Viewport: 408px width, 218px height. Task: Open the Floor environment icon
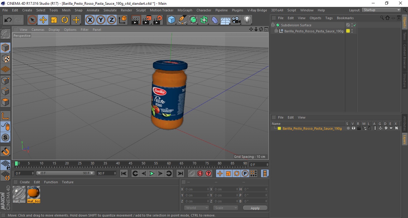pos(225,20)
